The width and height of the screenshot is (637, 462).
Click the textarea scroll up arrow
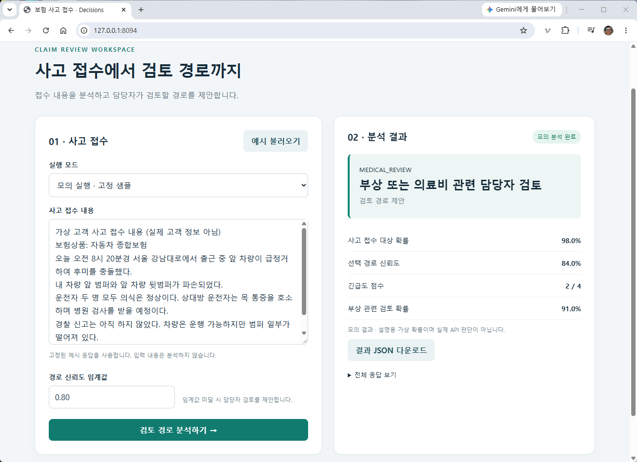coord(304,223)
